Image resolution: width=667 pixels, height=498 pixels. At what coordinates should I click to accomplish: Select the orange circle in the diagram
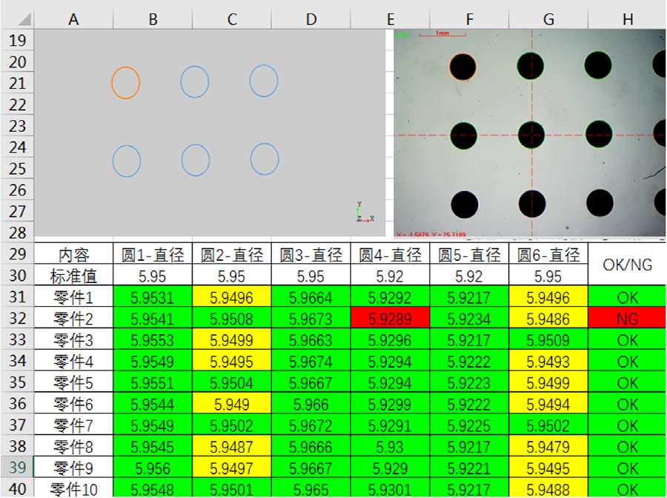(126, 82)
